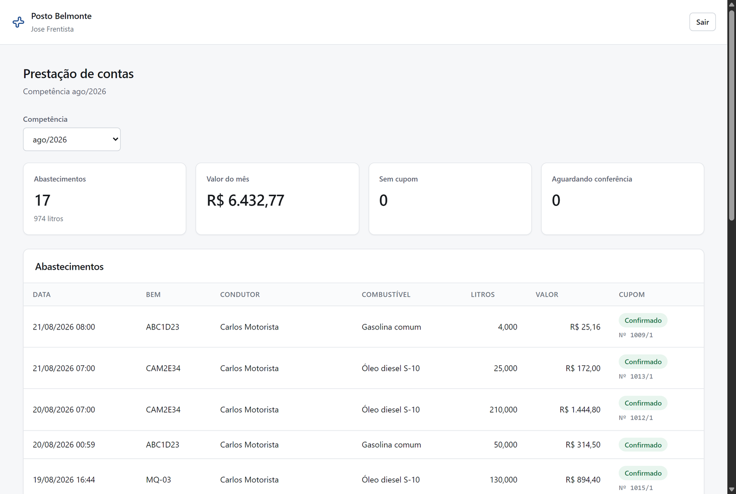This screenshot has height=494, width=736.
Task: Click the BEM column header
Action: 153,295
